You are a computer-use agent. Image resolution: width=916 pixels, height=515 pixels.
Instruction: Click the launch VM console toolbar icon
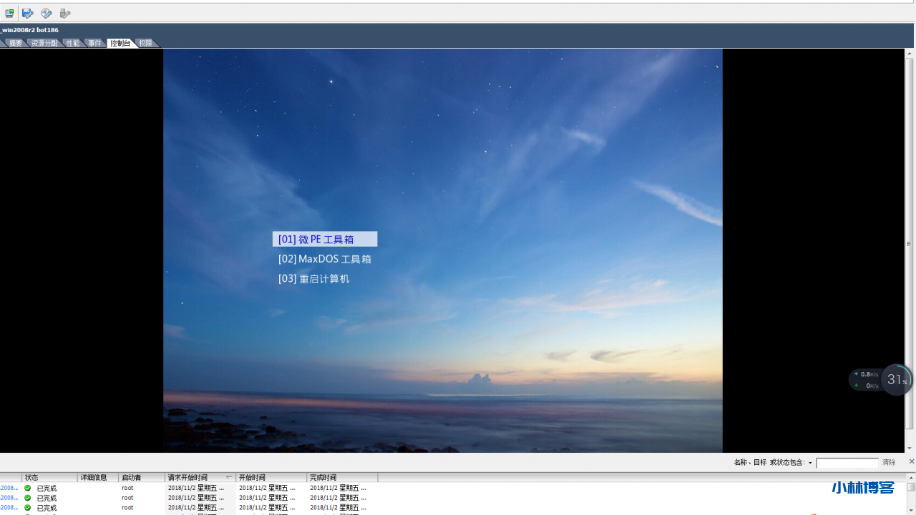9,13
